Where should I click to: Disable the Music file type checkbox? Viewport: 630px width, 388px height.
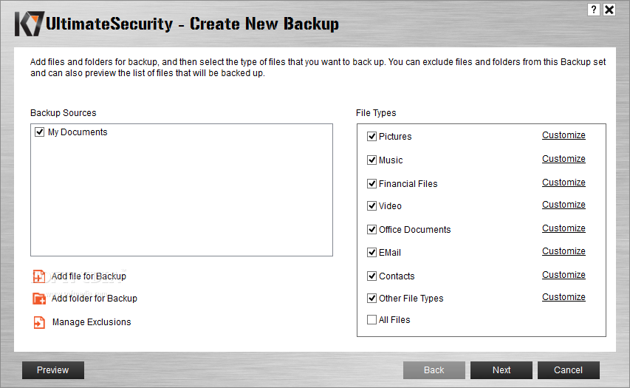point(372,160)
